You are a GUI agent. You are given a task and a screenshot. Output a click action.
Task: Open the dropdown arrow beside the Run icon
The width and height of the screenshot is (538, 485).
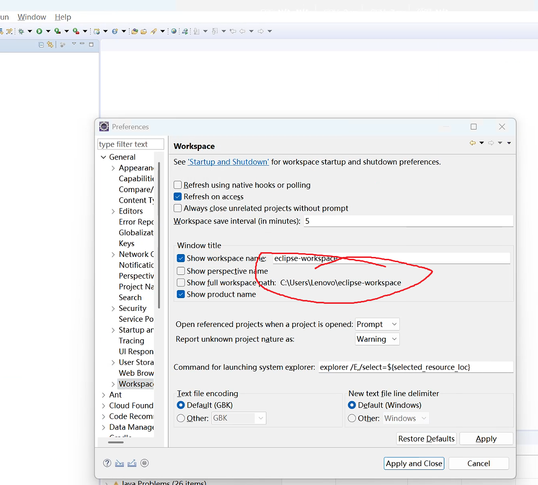tap(48, 31)
